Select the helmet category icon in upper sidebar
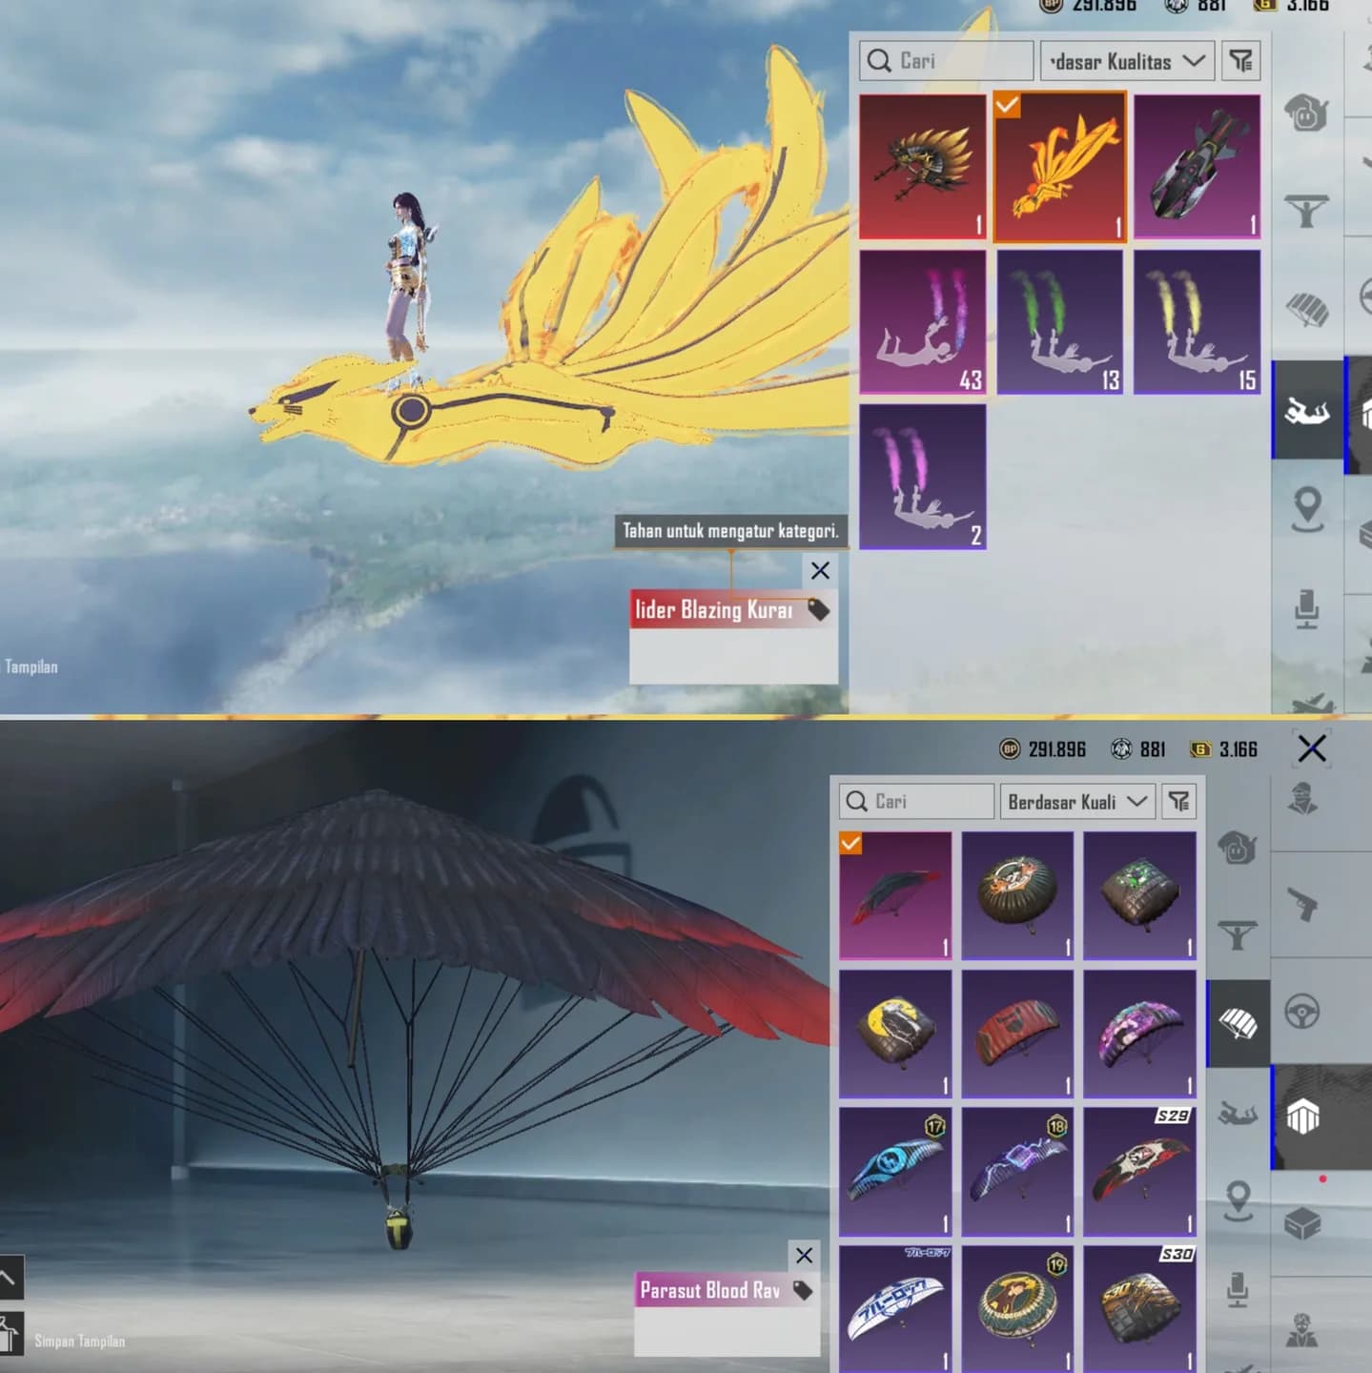The width and height of the screenshot is (1372, 1373). 1306,113
